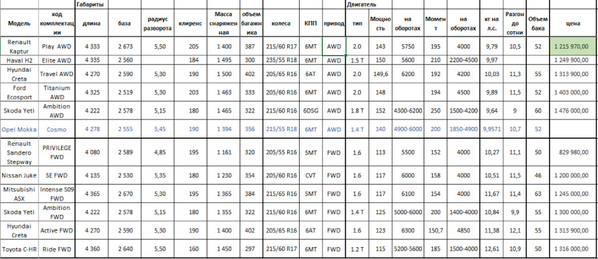
Task: Select the PRIVILEGE FWD trim cell
Action: (x=57, y=152)
